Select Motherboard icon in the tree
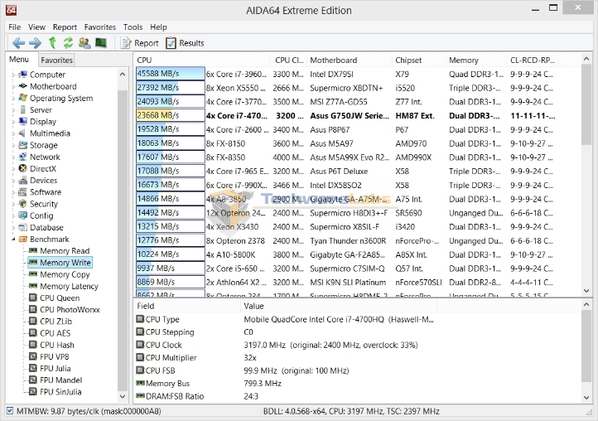The width and height of the screenshot is (598, 421). pyautogui.click(x=23, y=86)
